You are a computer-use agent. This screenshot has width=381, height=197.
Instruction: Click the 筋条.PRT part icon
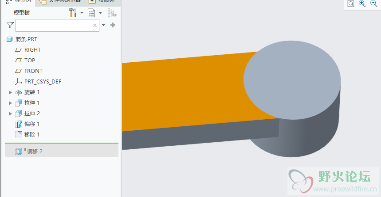click(x=9, y=39)
